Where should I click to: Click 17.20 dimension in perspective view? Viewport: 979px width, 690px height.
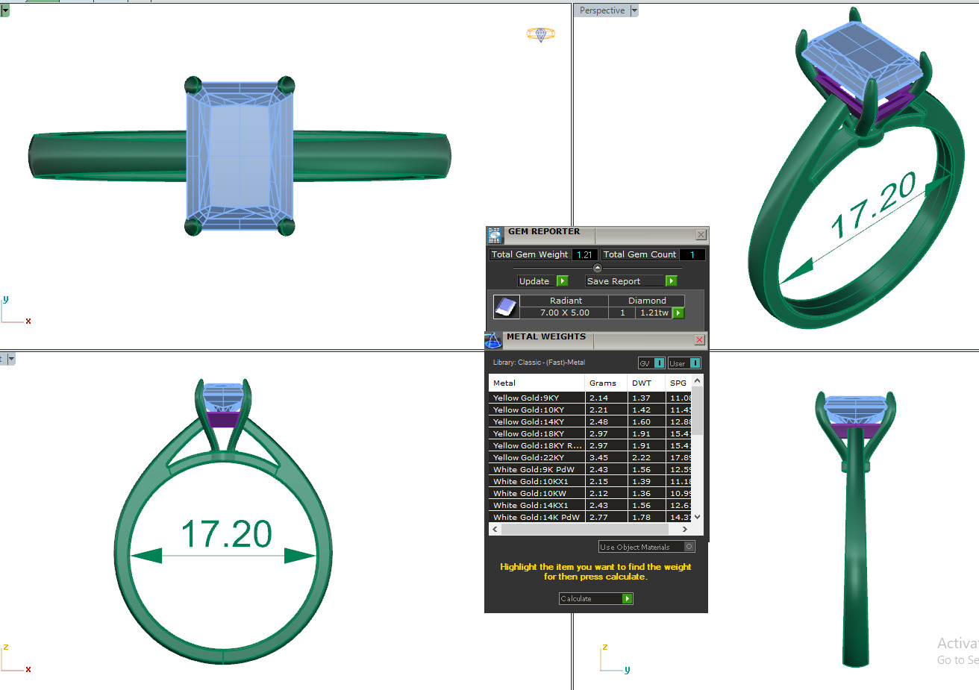(873, 206)
